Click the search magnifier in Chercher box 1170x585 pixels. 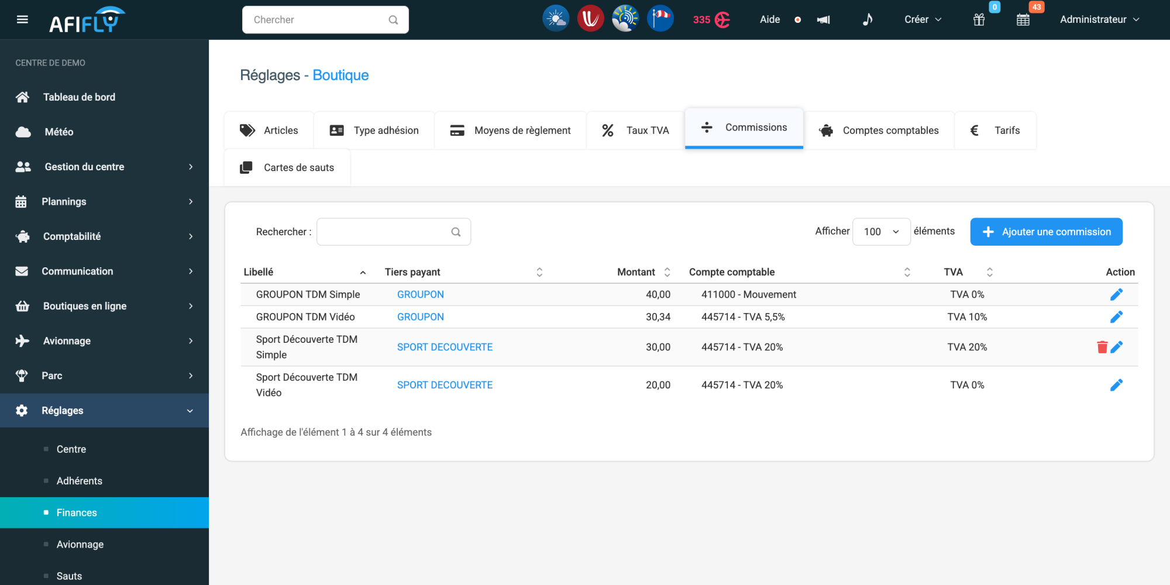pos(393,20)
